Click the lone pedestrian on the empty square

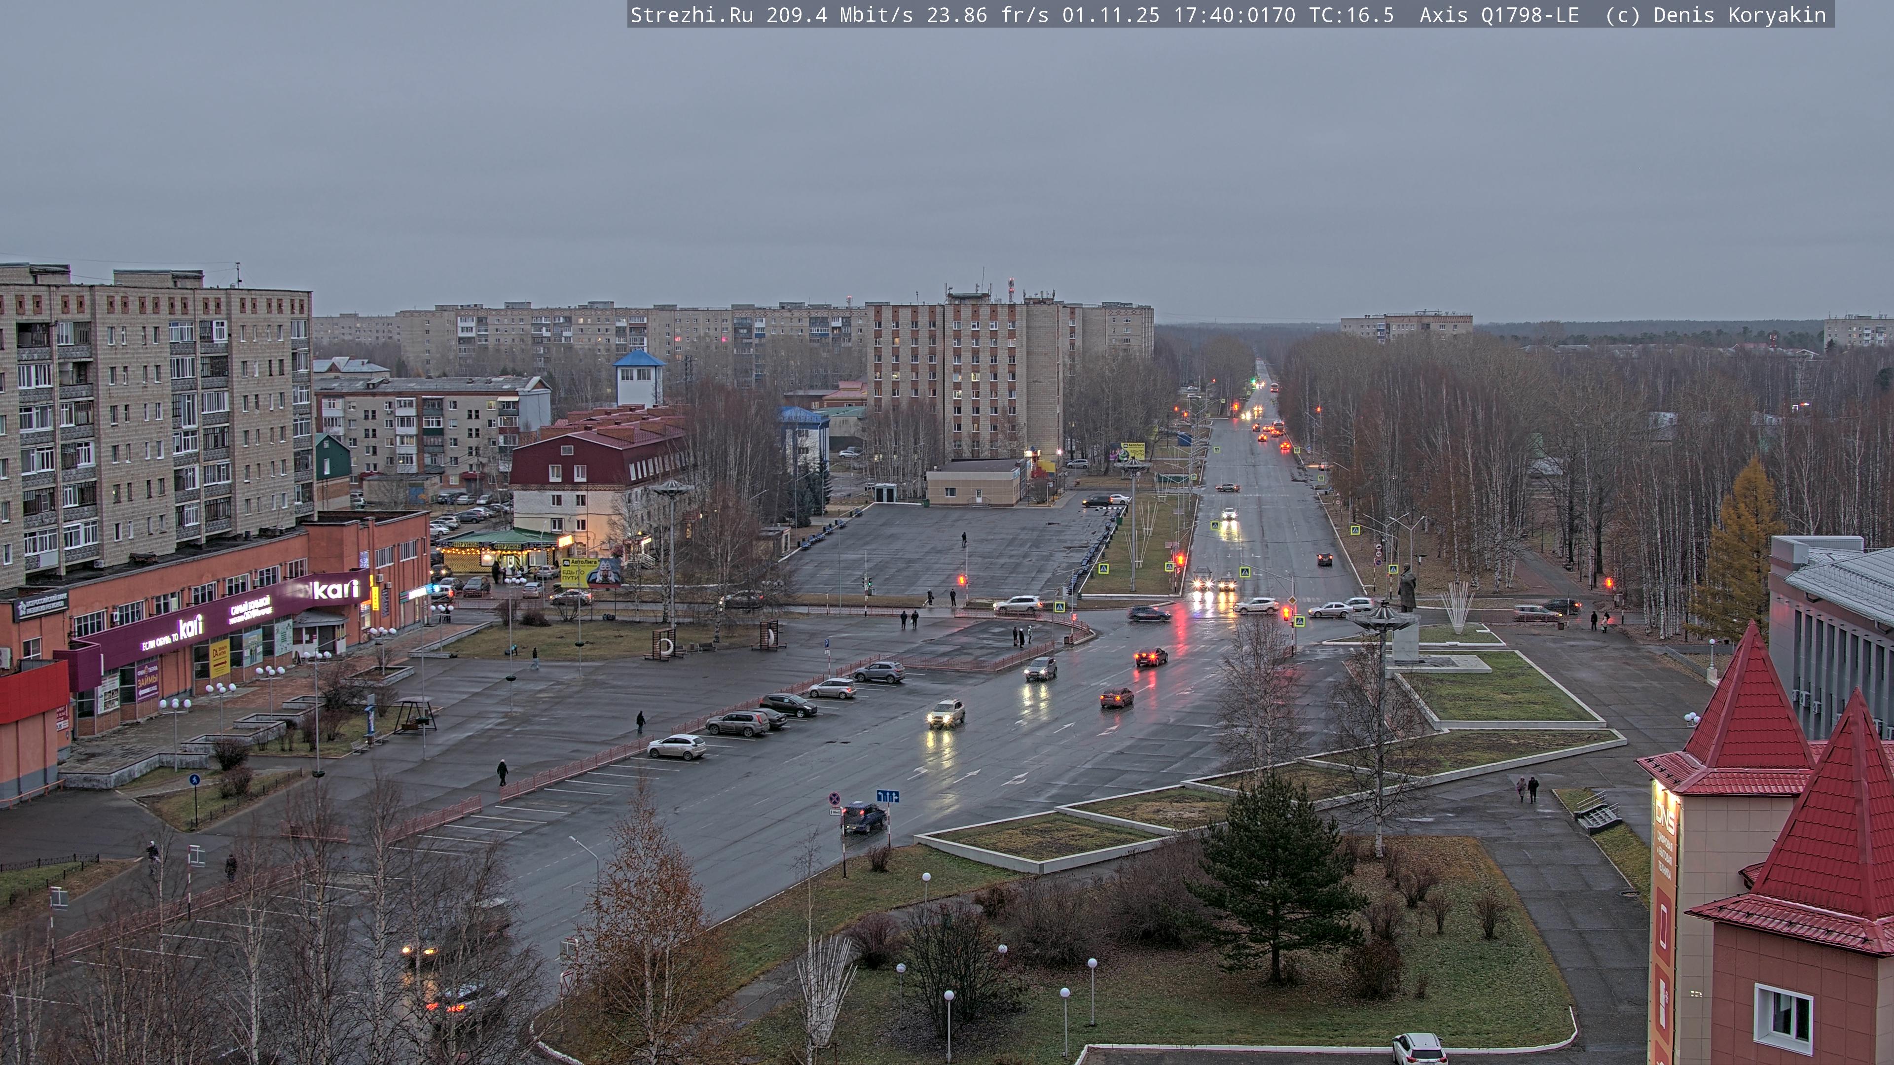click(x=964, y=539)
